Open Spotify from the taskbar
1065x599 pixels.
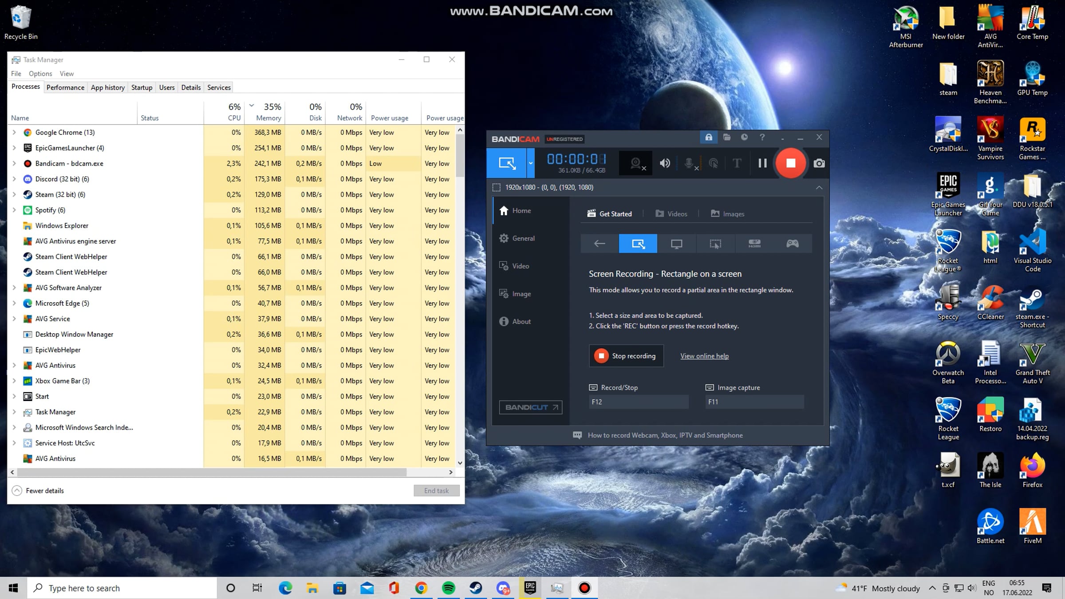[449, 588]
